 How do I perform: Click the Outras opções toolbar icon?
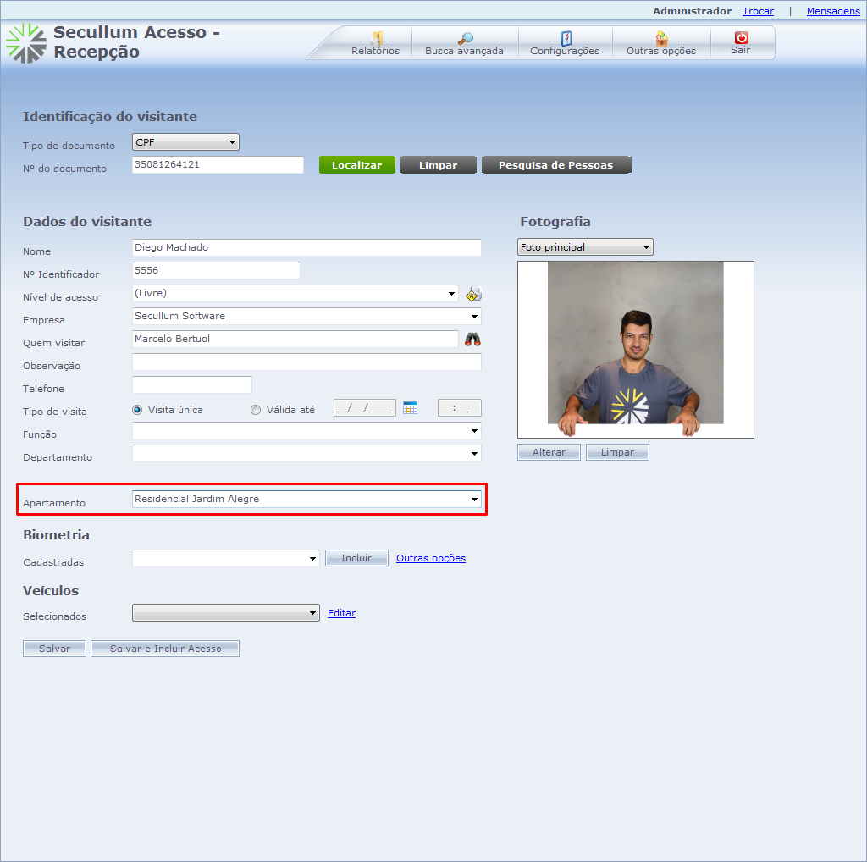pyautogui.click(x=661, y=39)
